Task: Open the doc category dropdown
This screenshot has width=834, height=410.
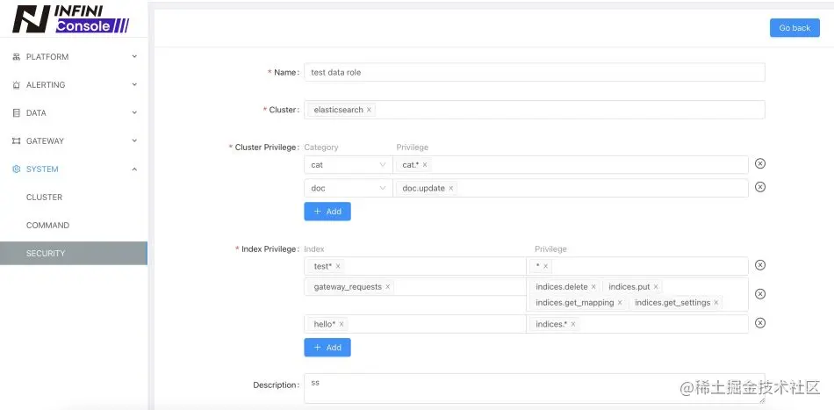Action: [x=348, y=188]
